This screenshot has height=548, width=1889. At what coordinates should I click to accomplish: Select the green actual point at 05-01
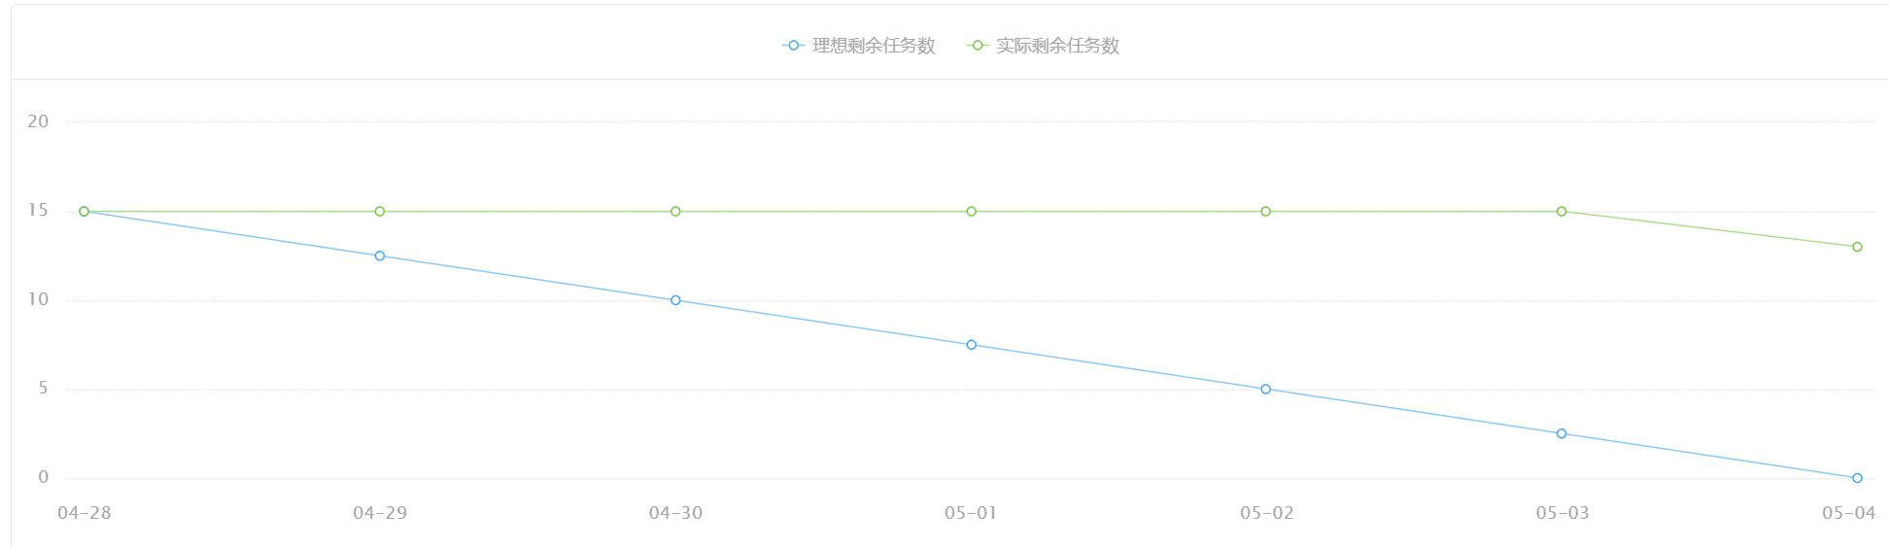point(971,211)
